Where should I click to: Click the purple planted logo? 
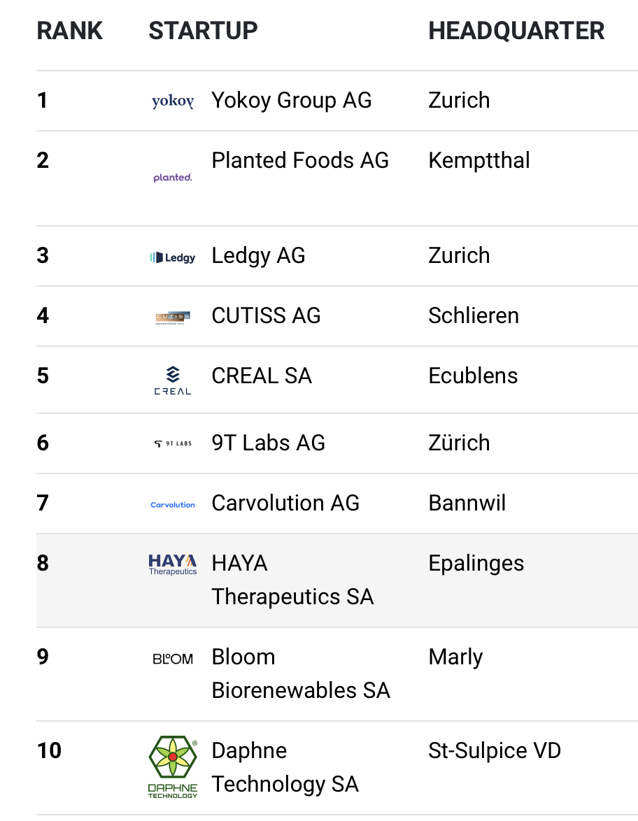coord(173,178)
